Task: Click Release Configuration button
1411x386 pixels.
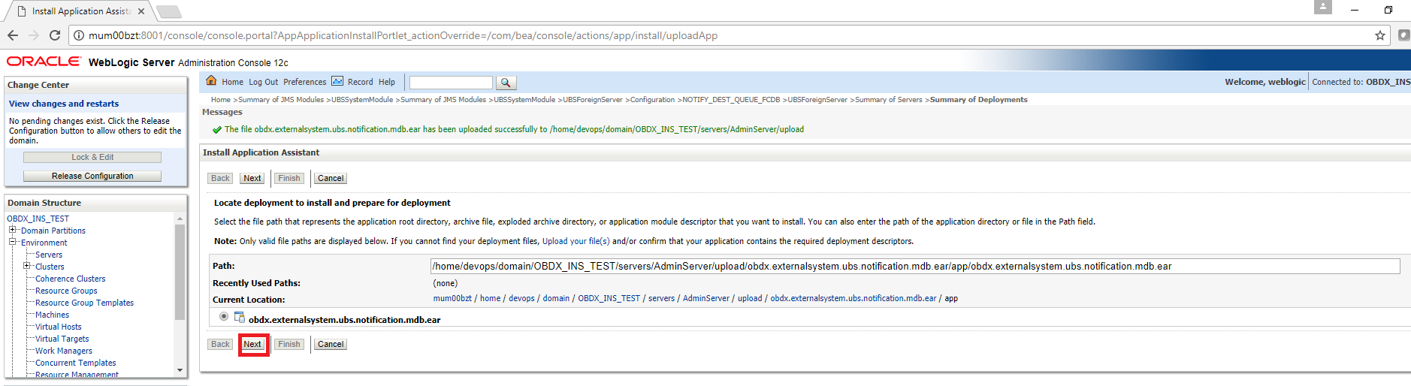Action: click(x=92, y=176)
